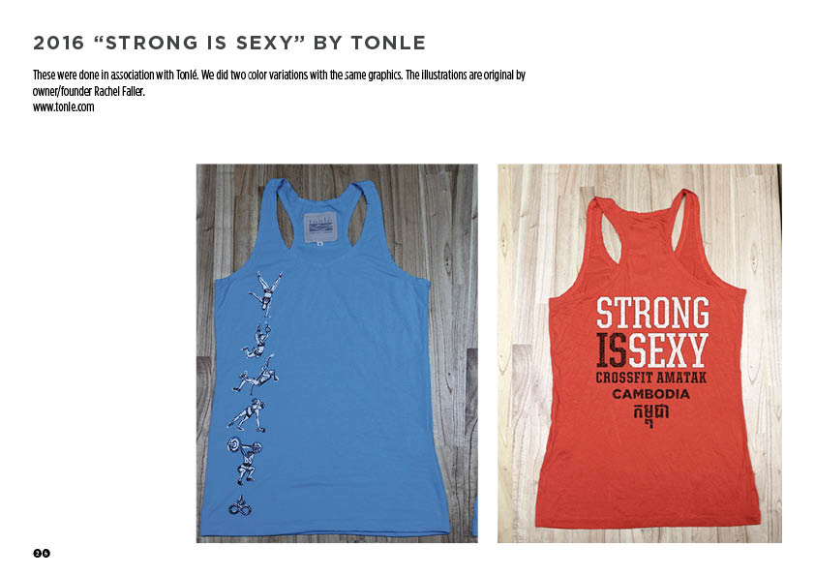Click the black 'IS' lettering on orange tank

[x=612, y=349]
